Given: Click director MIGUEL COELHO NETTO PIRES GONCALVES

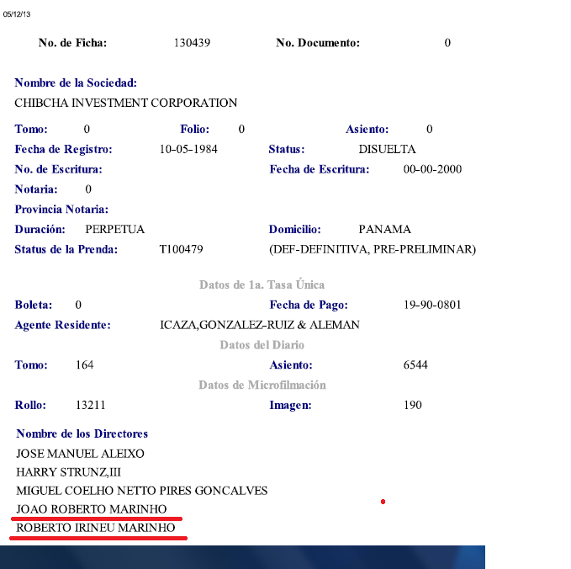Looking at the screenshot, I should (141, 491).
